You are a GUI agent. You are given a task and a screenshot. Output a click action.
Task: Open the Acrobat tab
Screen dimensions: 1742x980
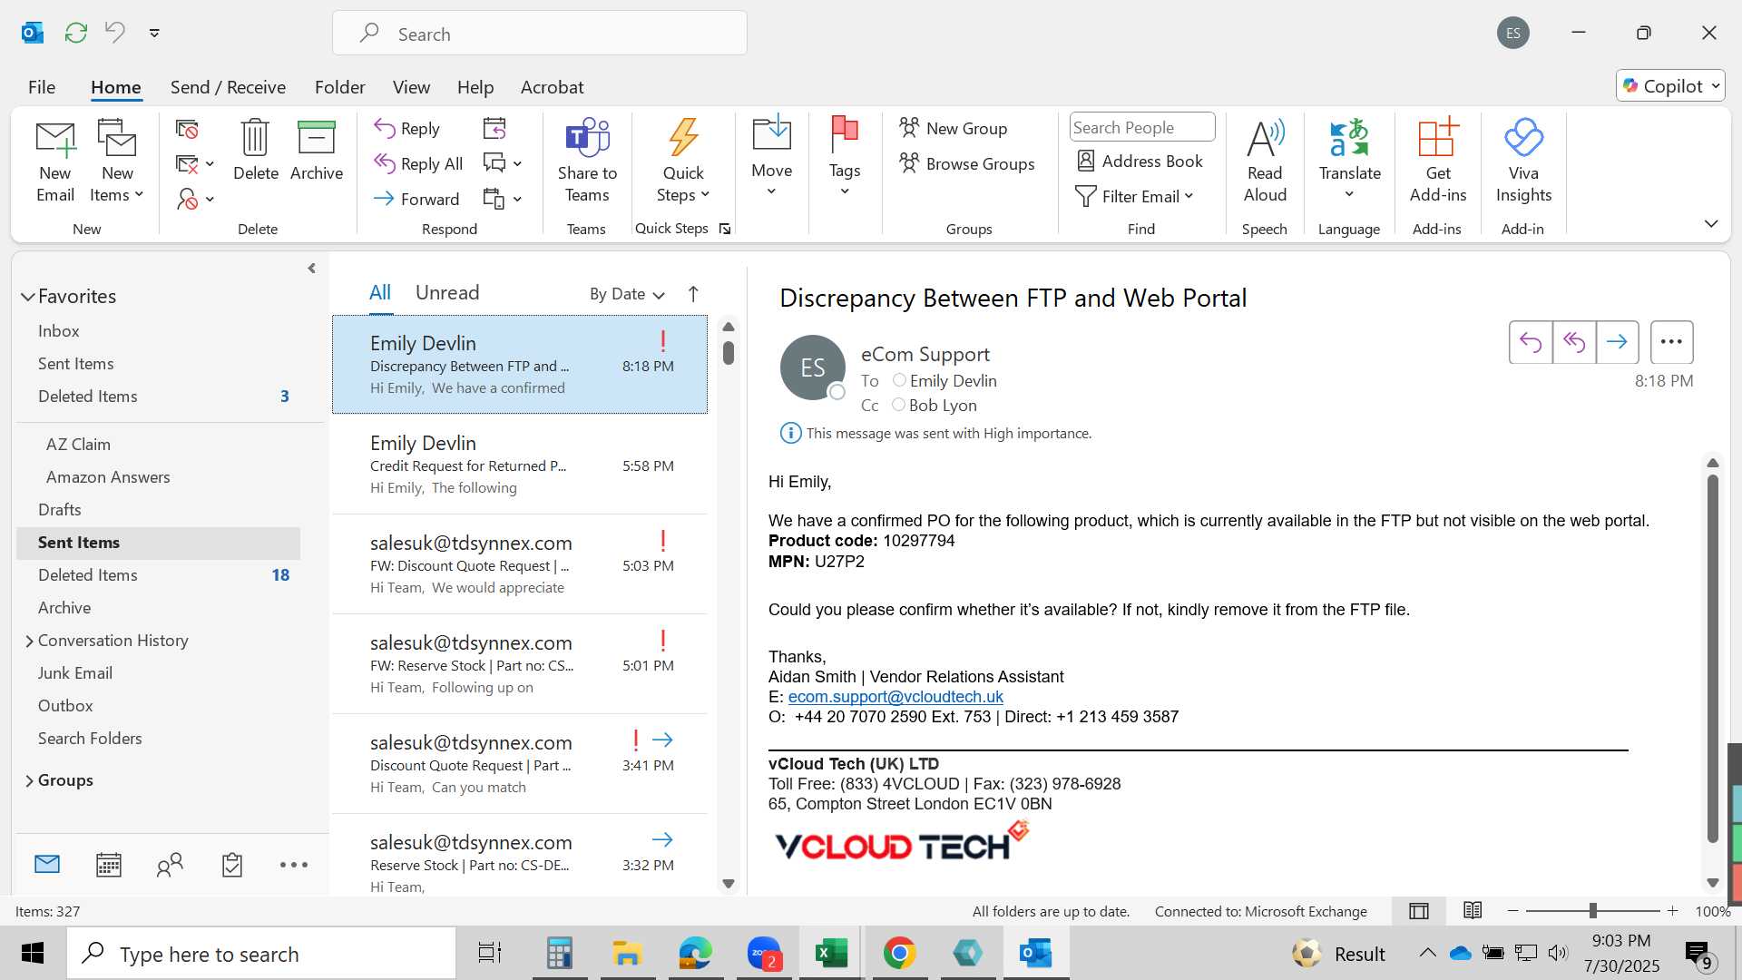point(552,87)
